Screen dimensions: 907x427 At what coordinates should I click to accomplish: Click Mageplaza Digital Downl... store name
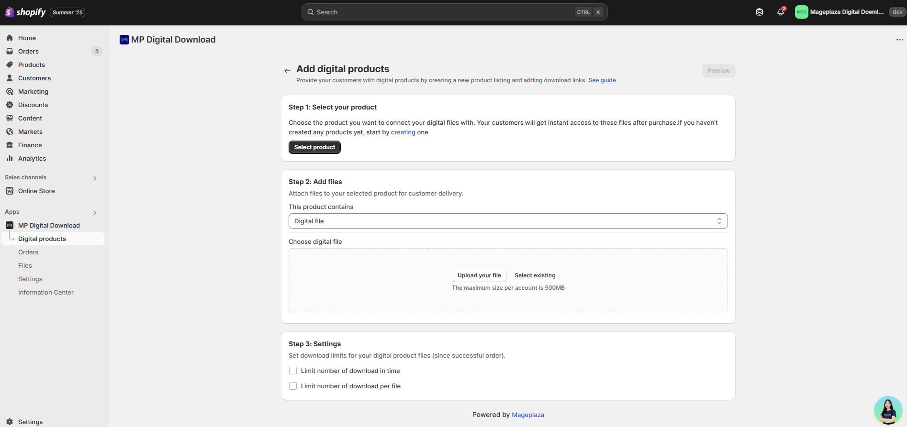pyautogui.click(x=847, y=12)
